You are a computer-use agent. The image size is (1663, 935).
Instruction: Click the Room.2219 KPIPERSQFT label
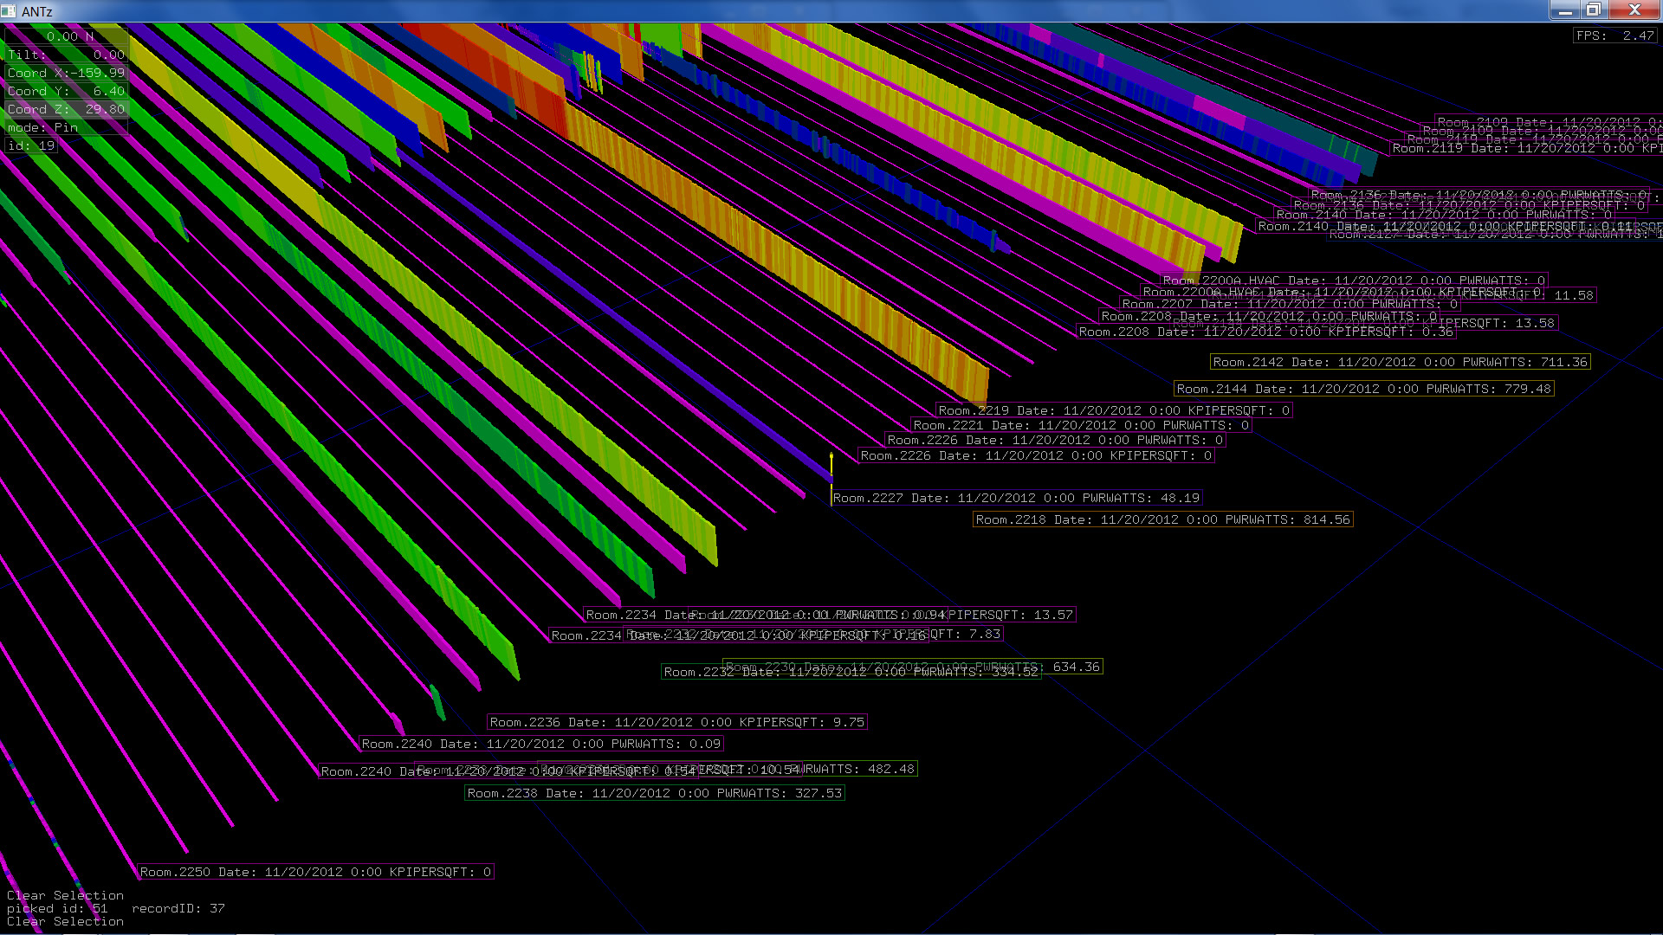coord(1114,410)
